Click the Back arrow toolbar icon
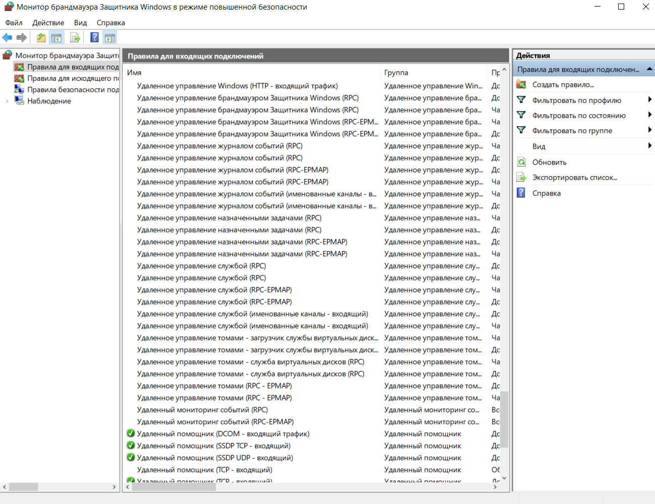Viewport: 655px width, 504px height. 7,37
